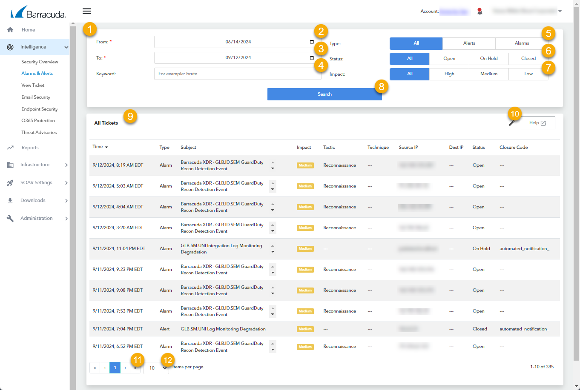Click the Source IP column header
The image size is (580, 390).
click(x=408, y=148)
